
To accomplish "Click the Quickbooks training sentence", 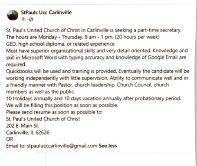I will (62, 71).
